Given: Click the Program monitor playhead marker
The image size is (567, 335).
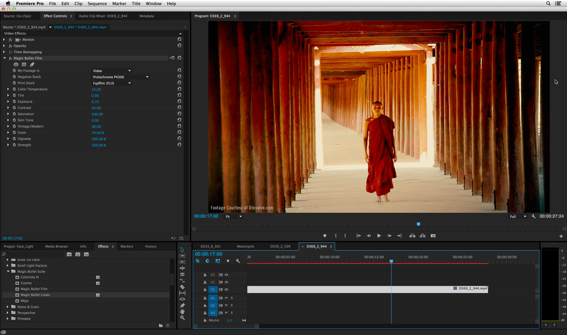Looking at the screenshot, I should 418,224.
